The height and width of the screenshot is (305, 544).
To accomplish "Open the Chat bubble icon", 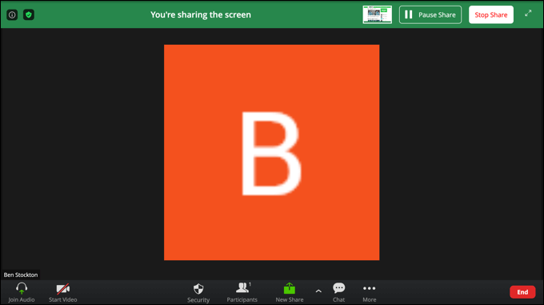I will click(339, 288).
